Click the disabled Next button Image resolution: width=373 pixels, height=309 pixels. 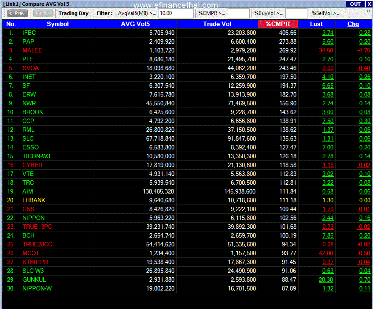click(x=43, y=13)
